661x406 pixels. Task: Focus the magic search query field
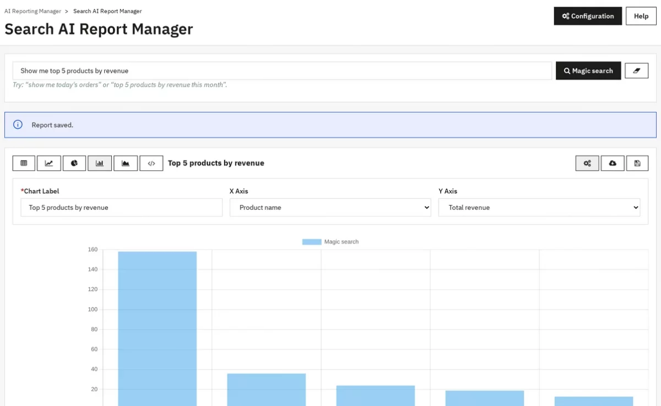pos(282,71)
